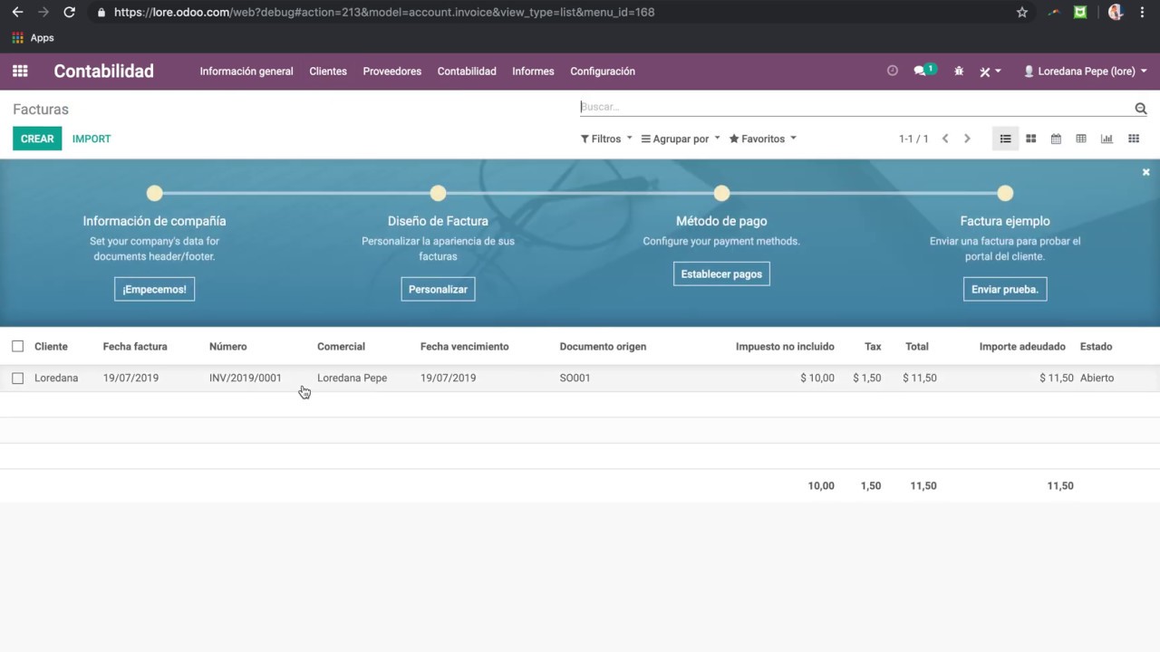Open Loredana Pepe user menu

(x=1085, y=71)
